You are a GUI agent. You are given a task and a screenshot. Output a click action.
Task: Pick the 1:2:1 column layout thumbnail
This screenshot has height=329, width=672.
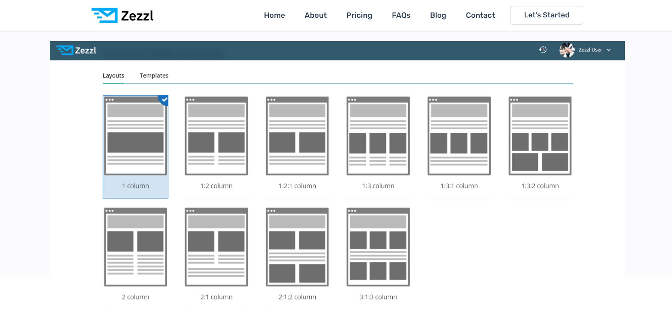[297, 136]
